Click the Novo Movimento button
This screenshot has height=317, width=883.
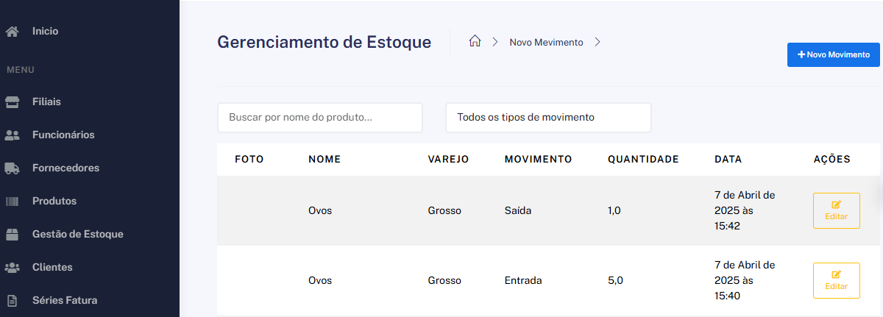pos(833,54)
